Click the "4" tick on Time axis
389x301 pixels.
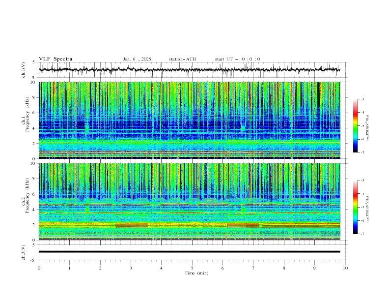pos(161,268)
